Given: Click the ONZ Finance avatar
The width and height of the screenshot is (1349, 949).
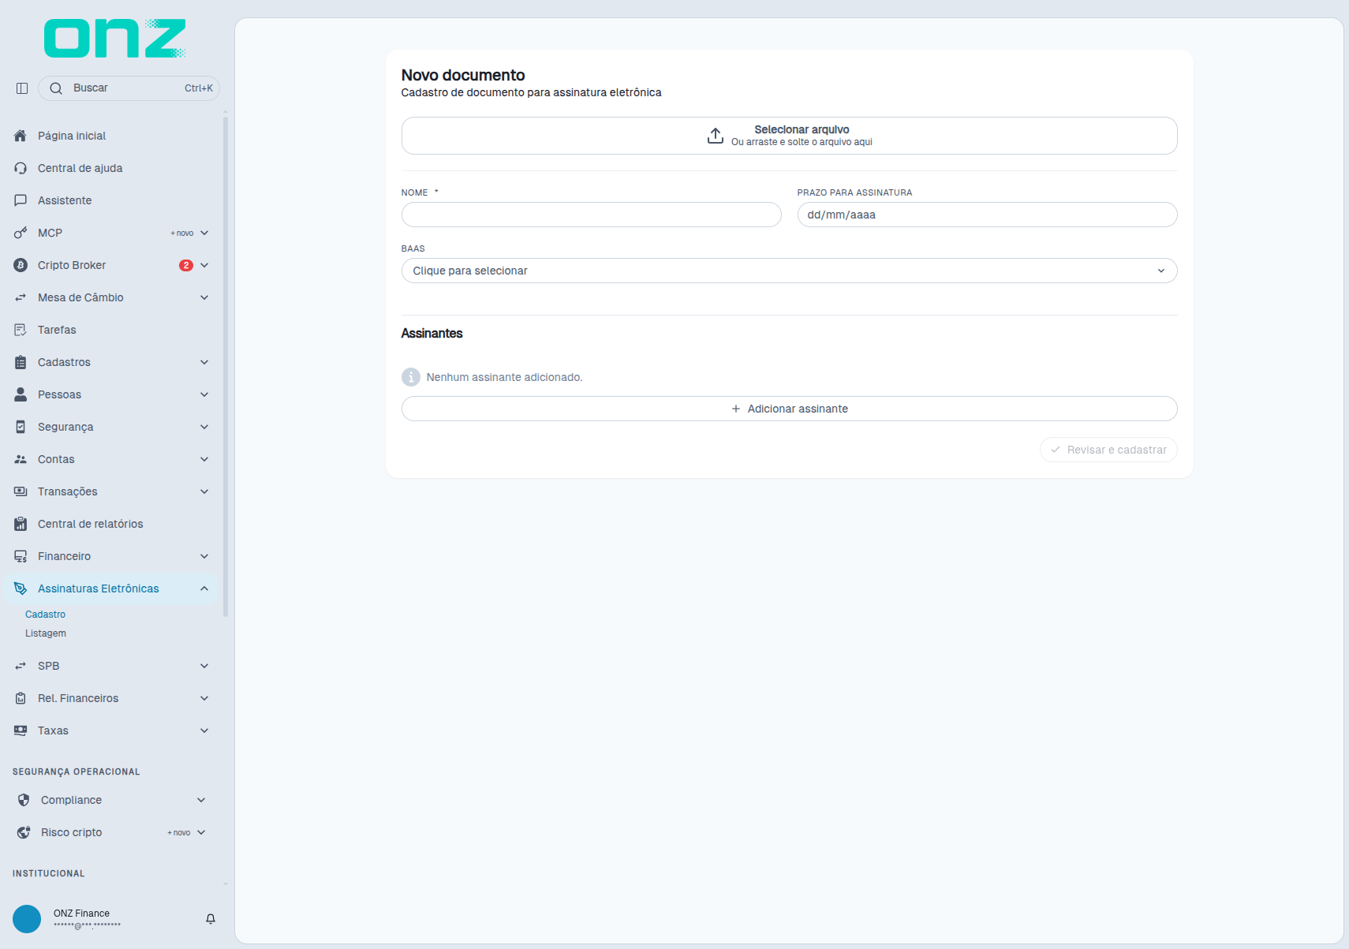Looking at the screenshot, I should (27, 919).
